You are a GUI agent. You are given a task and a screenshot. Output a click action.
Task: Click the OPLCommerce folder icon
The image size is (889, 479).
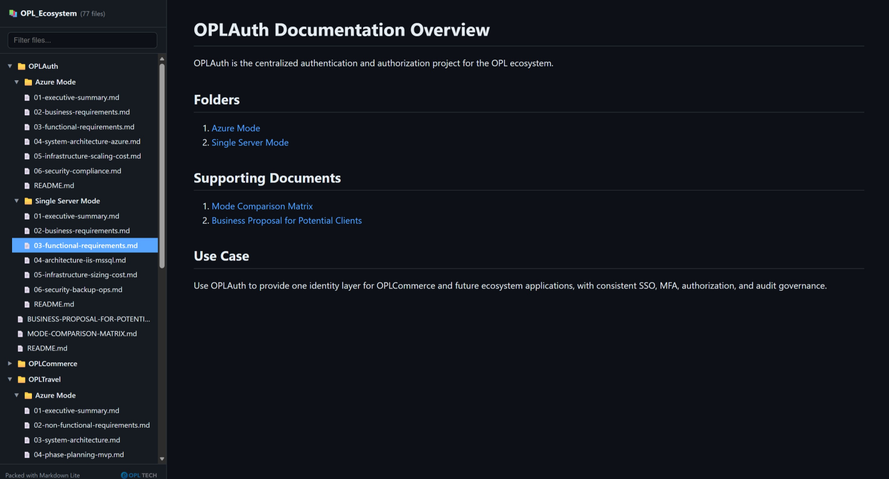22,364
